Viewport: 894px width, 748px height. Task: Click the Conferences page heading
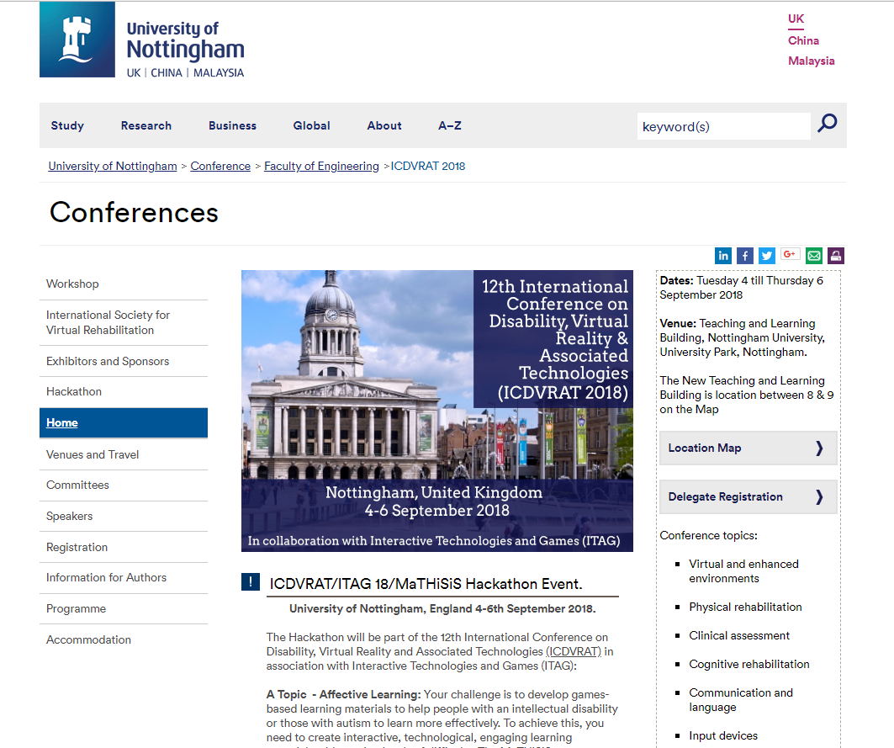click(x=134, y=212)
